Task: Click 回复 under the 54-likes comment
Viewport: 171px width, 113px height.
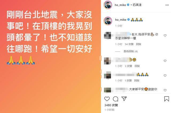Action: tap(138, 44)
